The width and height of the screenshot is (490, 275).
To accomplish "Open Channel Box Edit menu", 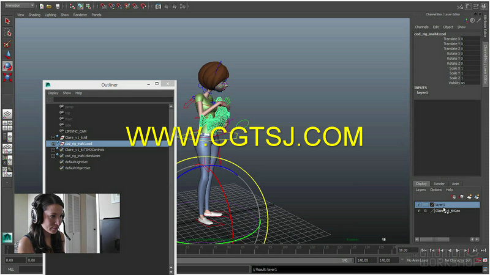I will tap(435, 27).
